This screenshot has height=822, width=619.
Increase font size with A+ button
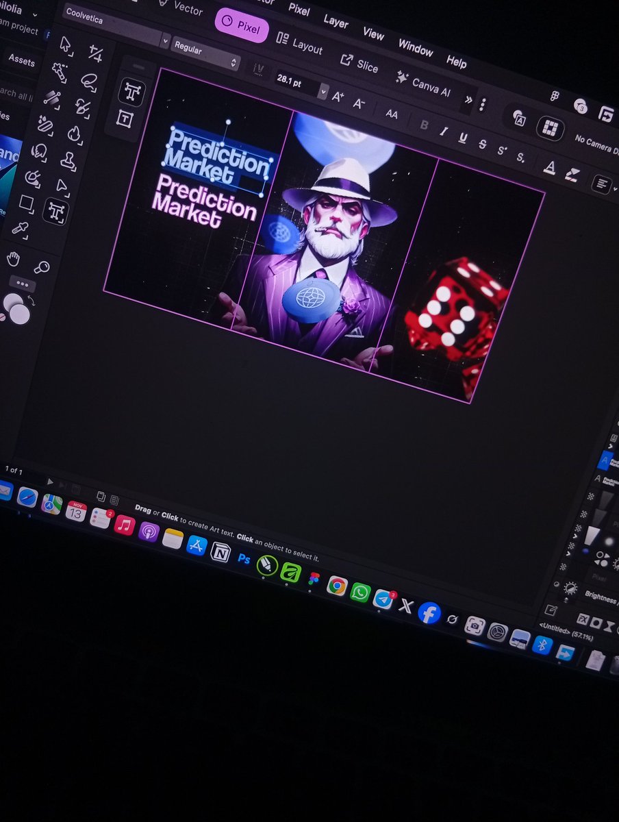(338, 97)
